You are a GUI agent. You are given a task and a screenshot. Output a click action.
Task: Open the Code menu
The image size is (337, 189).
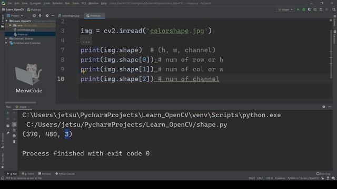point(47,3)
